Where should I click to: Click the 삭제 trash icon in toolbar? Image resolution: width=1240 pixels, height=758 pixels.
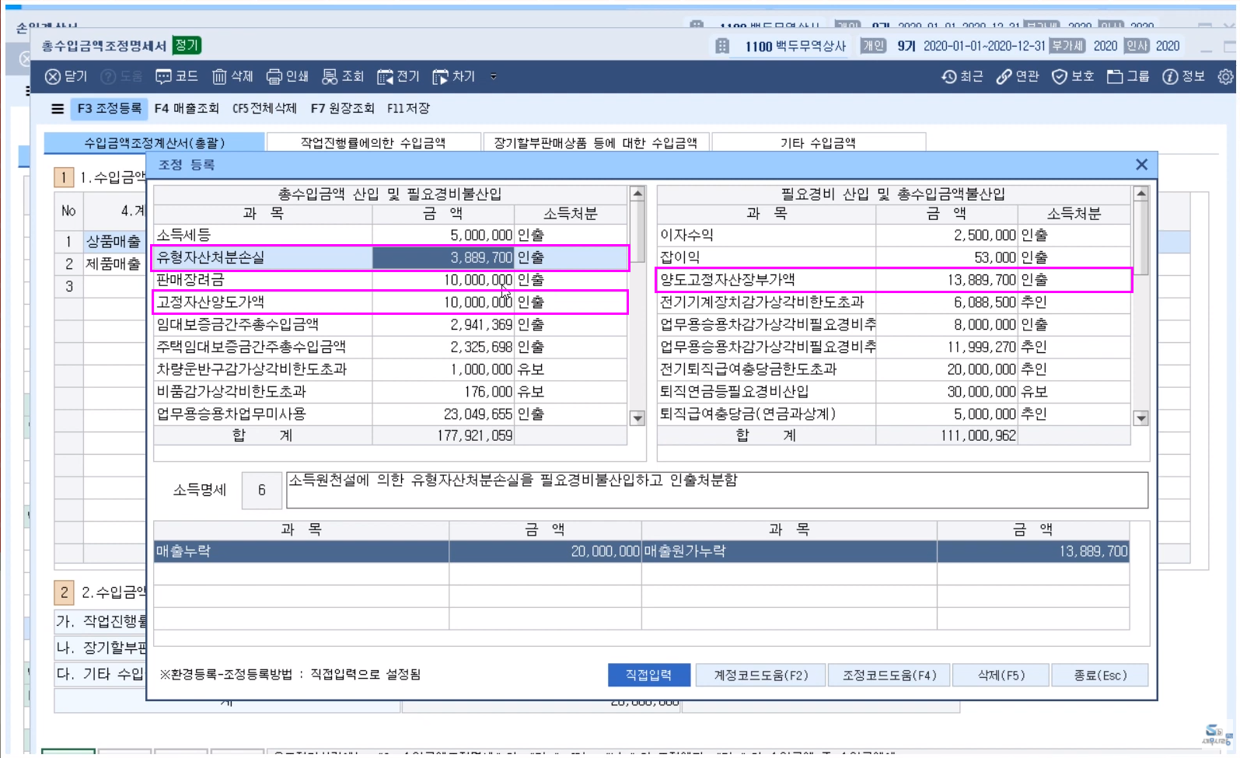point(220,76)
